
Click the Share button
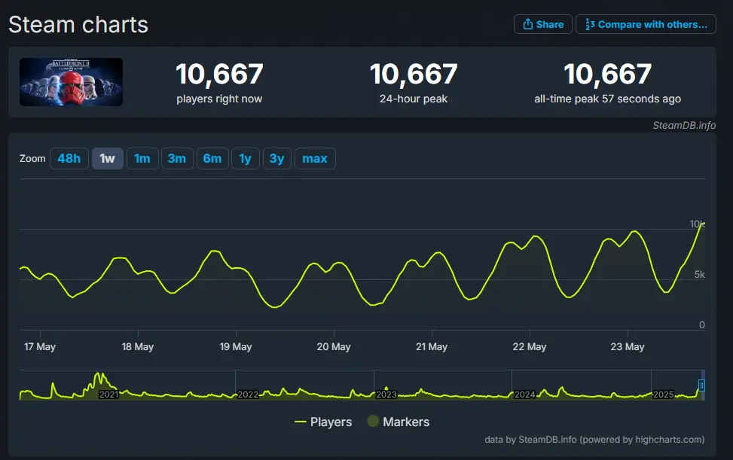[542, 24]
